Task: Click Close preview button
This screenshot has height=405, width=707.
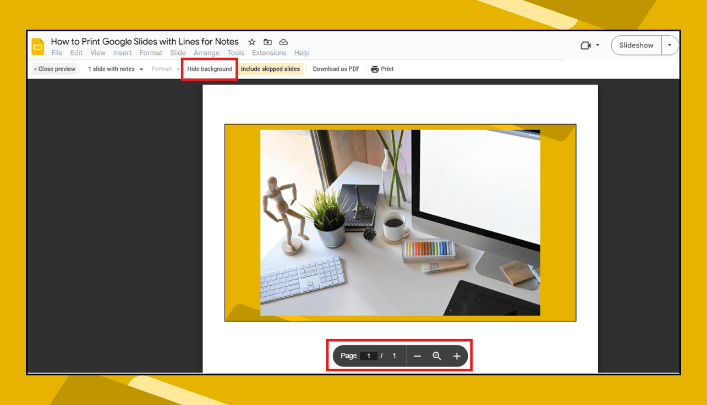Action: (x=54, y=69)
